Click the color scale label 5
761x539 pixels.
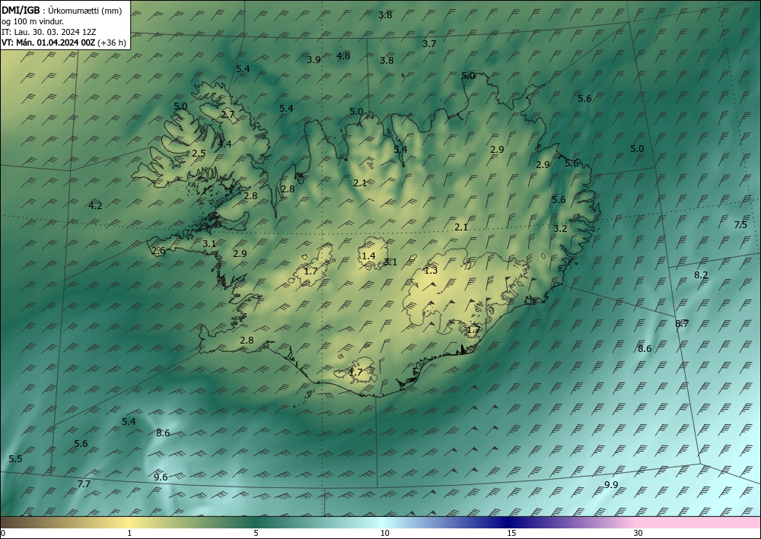[x=256, y=534]
